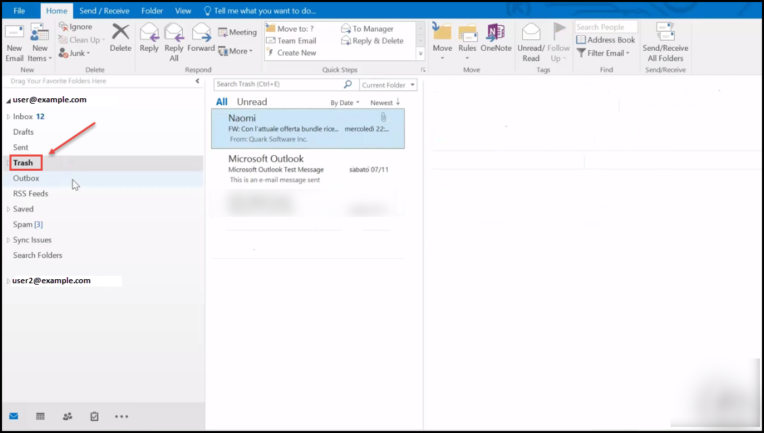764x433 pixels.
Task: Expand the Quick Steps gallery arrow
Action: point(421,53)
